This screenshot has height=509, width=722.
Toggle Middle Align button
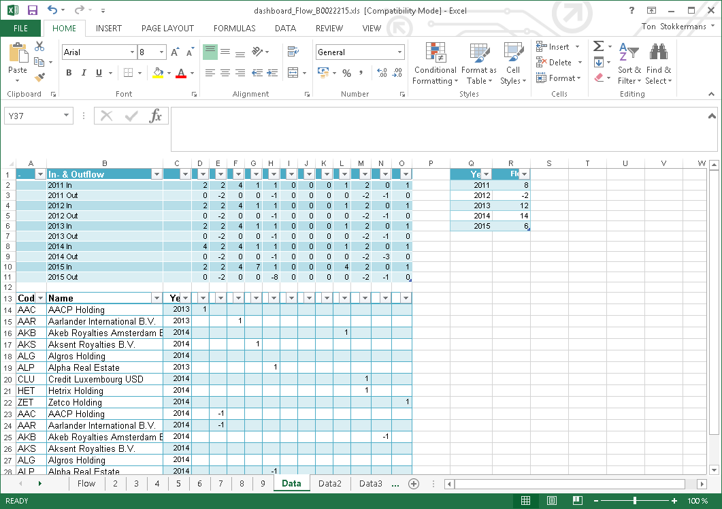(x=225, y=52)
